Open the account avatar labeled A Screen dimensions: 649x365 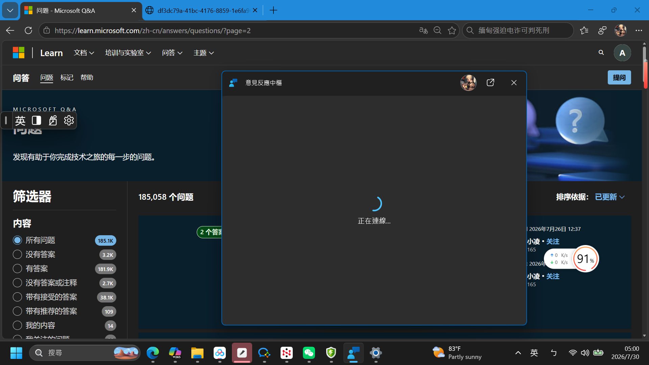point(622,53)
